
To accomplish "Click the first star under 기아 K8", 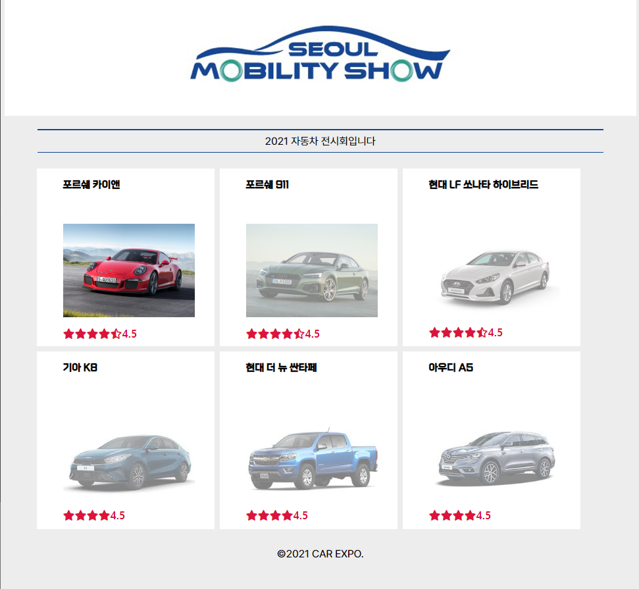I will click(69, 516).
